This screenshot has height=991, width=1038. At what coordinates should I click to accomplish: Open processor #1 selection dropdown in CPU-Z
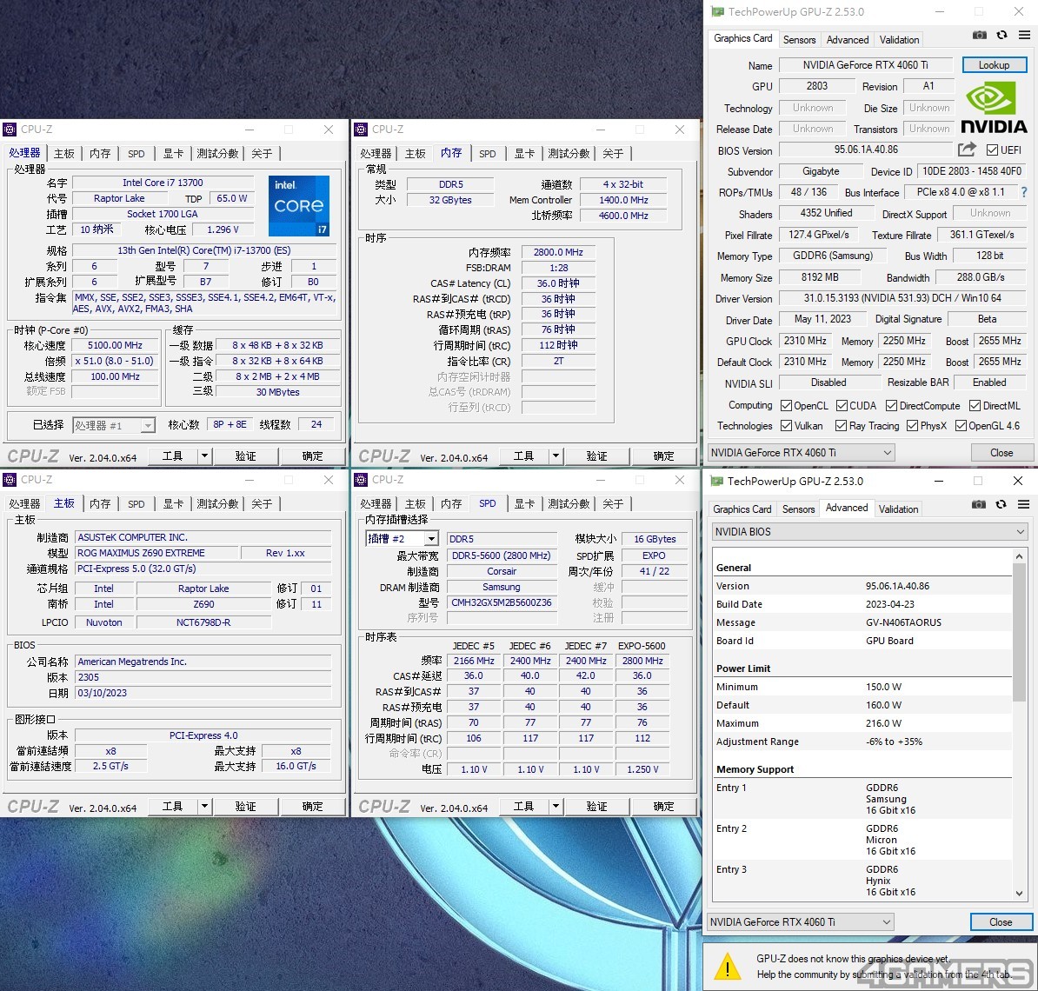114,426
